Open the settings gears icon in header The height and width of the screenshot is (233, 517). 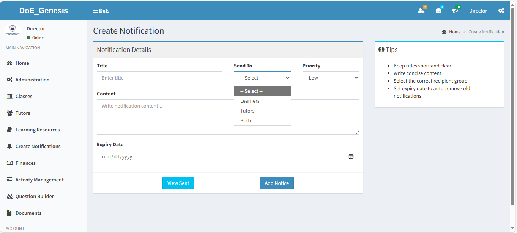[x=501, y=11]
